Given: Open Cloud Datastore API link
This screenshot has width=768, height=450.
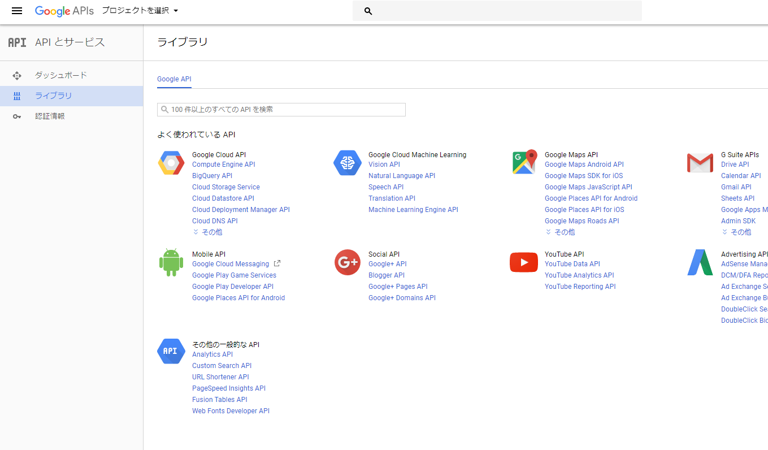Looking at the screenshot, I should pyautogui.click(x=223, y=198).
